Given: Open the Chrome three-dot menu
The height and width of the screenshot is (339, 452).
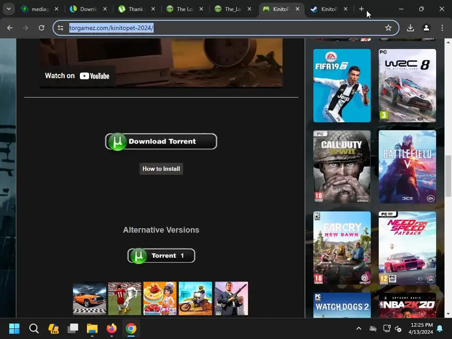Looking at the screenshot, I should (442, 28).
